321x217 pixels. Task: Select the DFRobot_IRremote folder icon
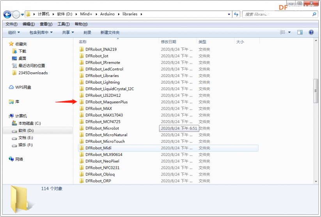tap(82, 62)
